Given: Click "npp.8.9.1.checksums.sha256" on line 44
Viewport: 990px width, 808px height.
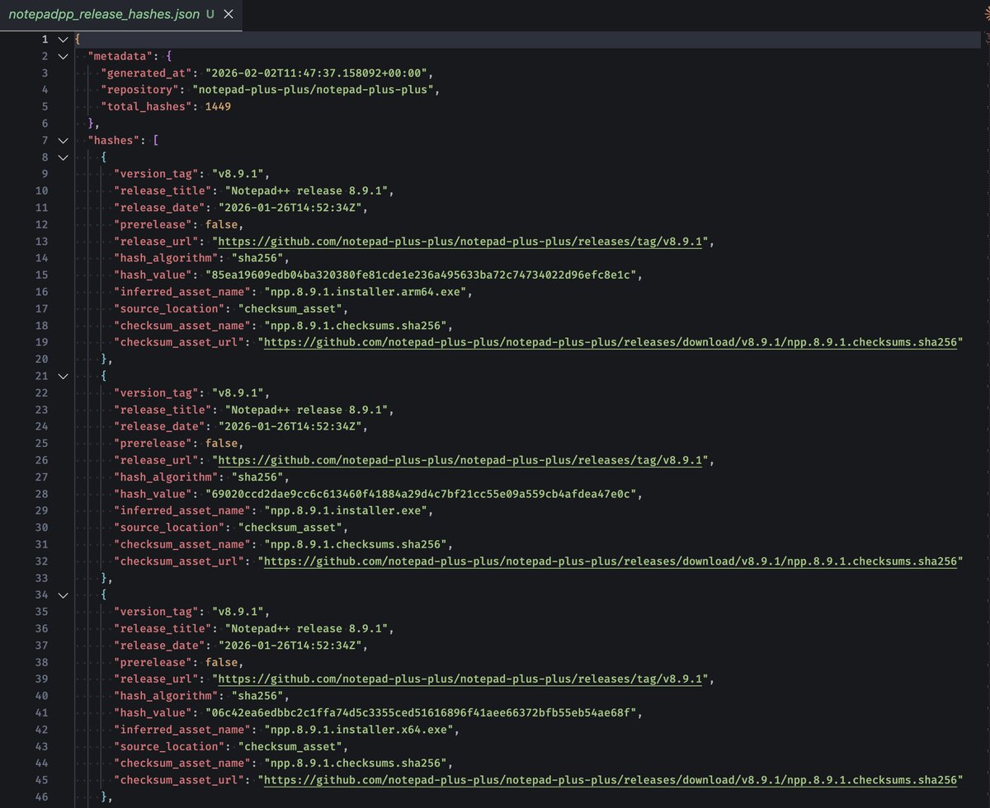Looking at the screenshot, I should click(x=357, y=763).
